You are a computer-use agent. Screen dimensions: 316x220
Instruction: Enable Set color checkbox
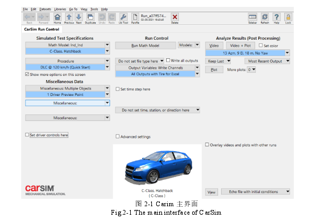(260, 46)
